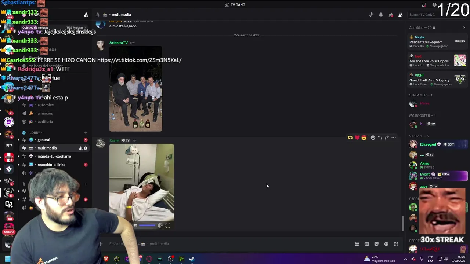This screenshot has height=264, width=470.
Task: Show pinned messages
Action: 391,15
